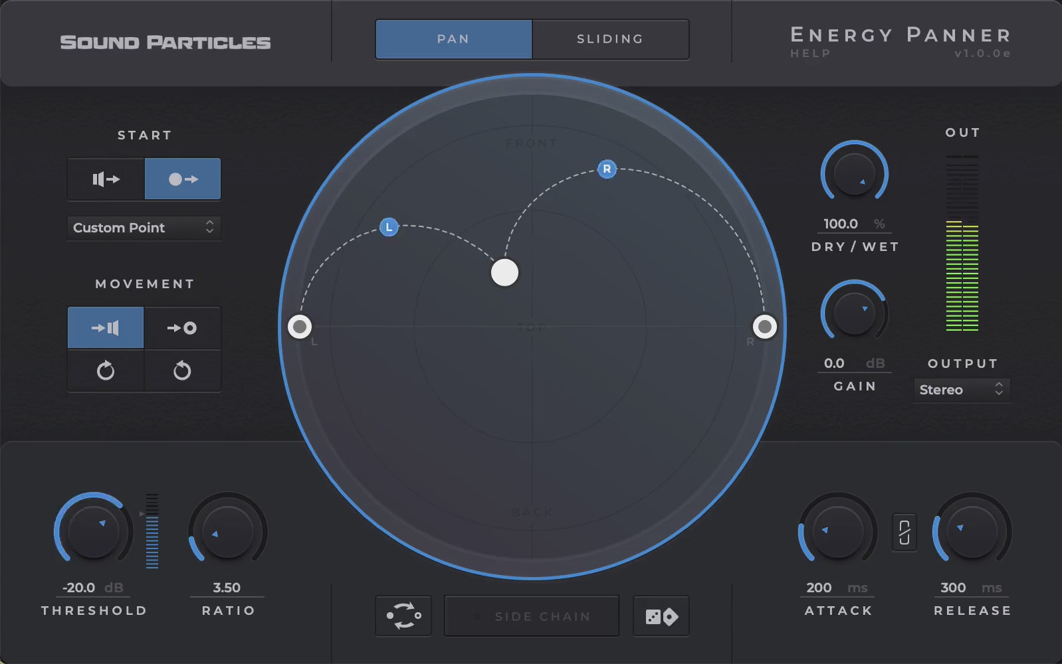The width and height of the screenshot is (1062, 664).
Task: Select counter-clockwise rotation movement
Action: click(x=182, y=371)
